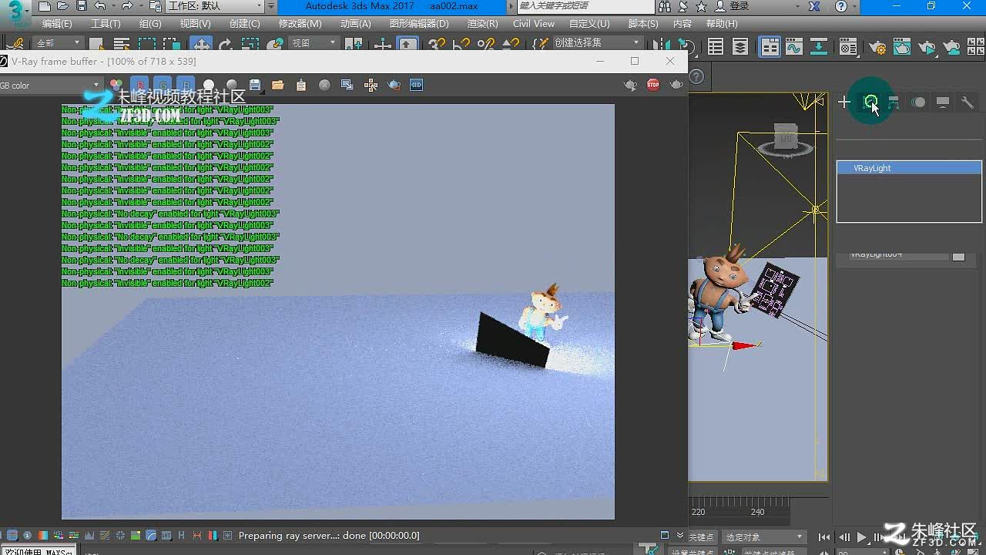The image size is (986, 555).
Task: Select the Rotate transform tool
Action: pos(226,45)
